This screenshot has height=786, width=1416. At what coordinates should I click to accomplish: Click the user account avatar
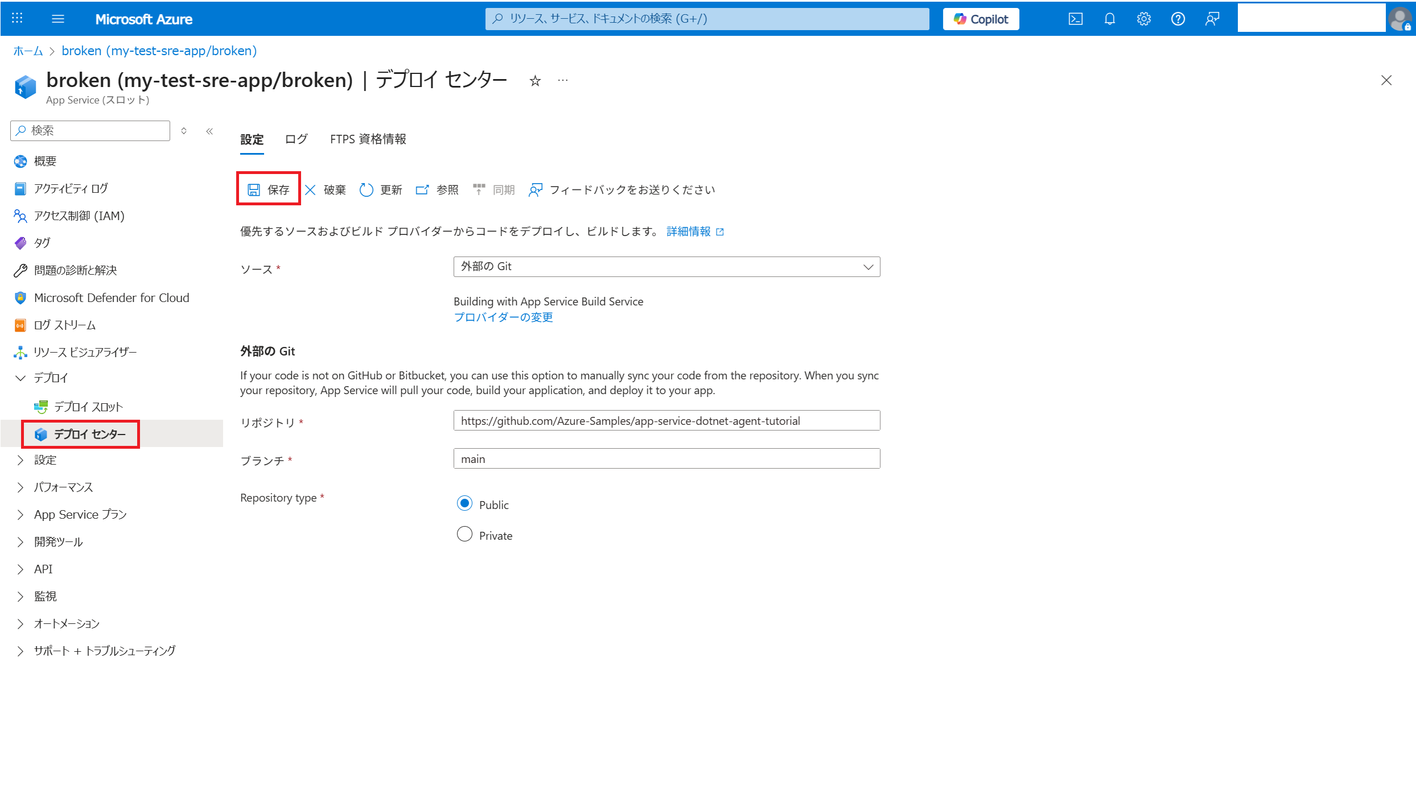(x=1400, y=19)
